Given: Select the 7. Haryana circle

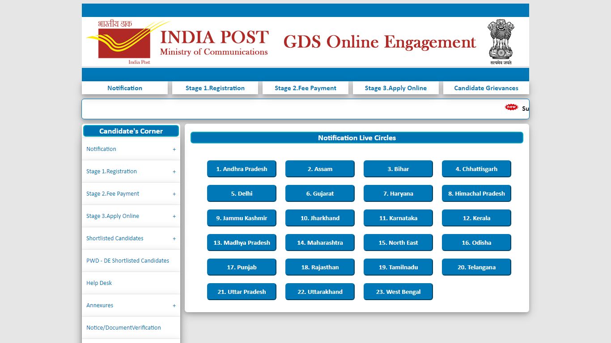Looking at the screenshot, I should pyautogui.click(x=398, y=193).
